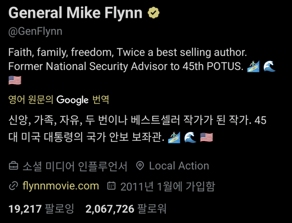Click the surfer emoji in Korean translation

174,137
